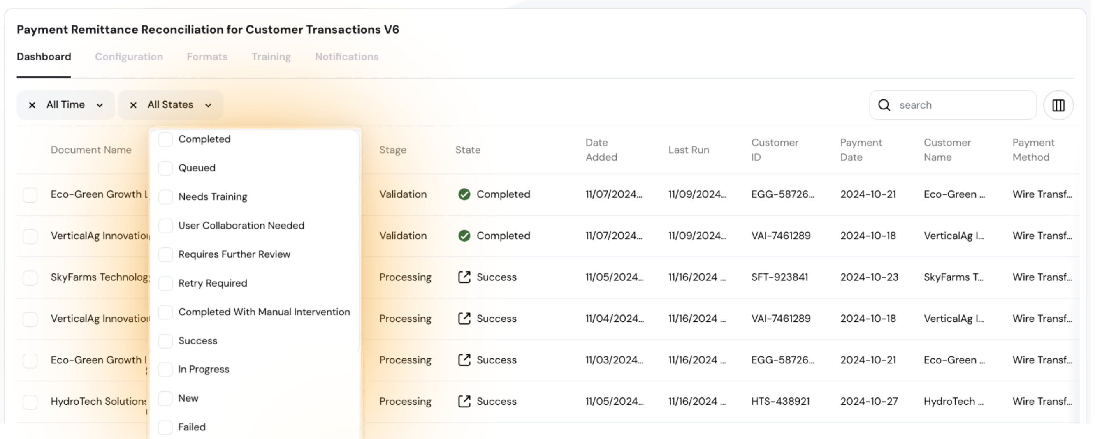
Task: Open external link icon for Eco-Green 11/03 row
Action: pos(464,360)
